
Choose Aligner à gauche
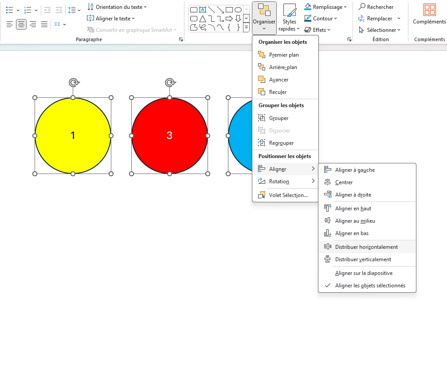coord(367,170)
